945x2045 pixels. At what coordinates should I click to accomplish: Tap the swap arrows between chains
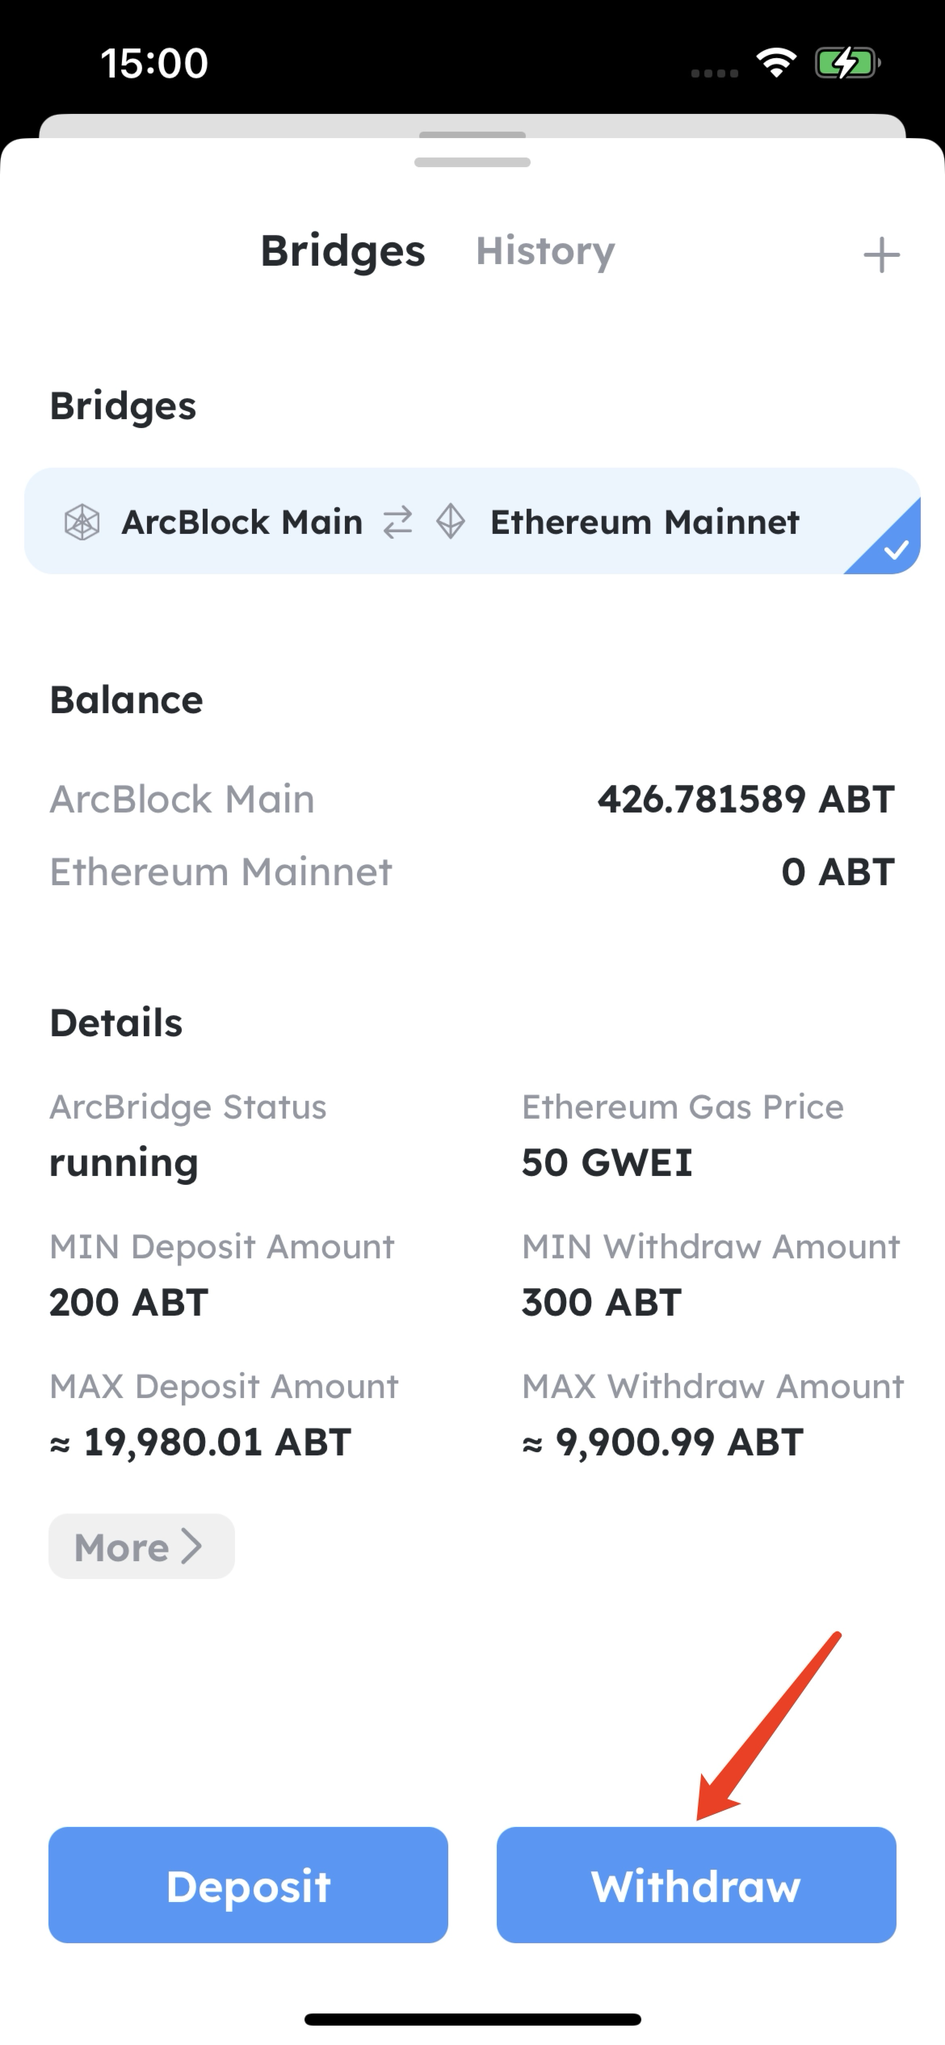[x=397, y=522]
